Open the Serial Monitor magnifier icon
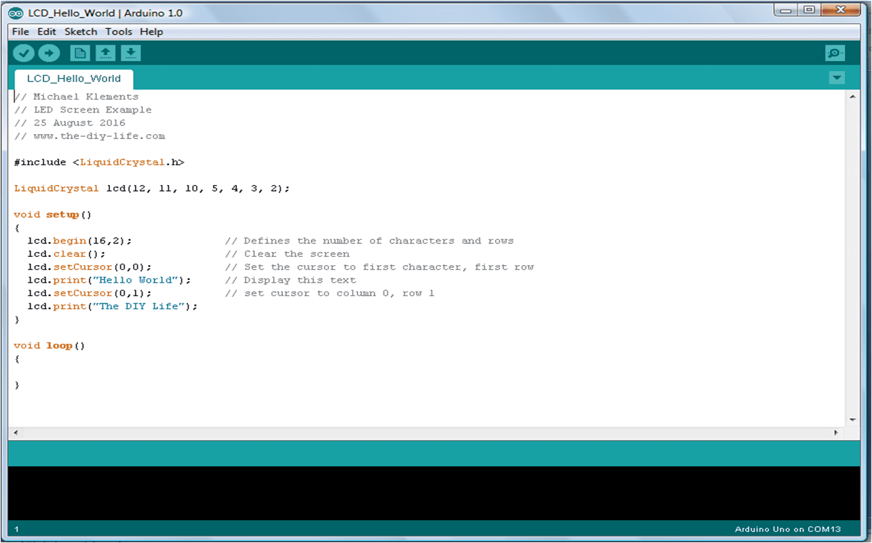 point(835,54)
